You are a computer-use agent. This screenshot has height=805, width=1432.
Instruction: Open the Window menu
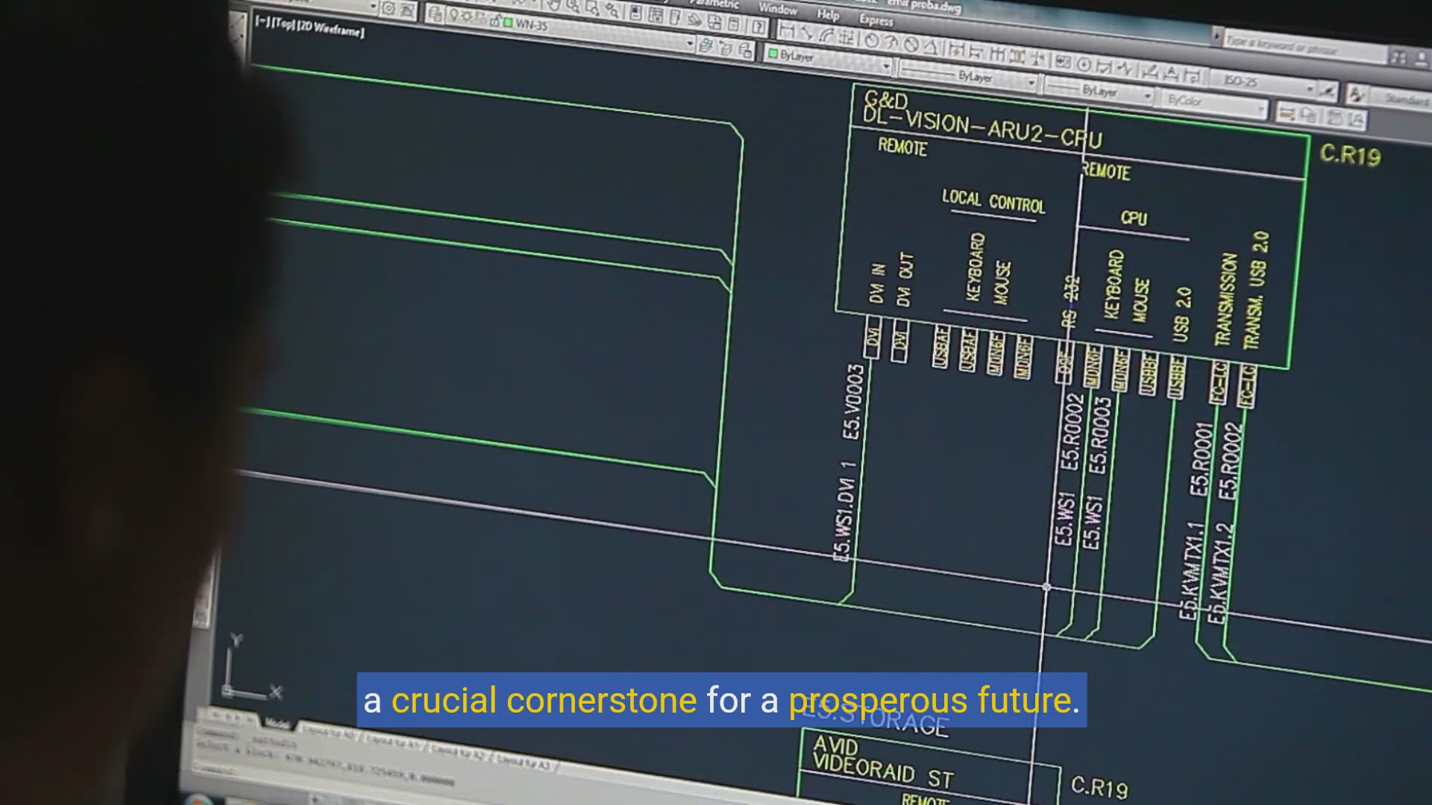click(x=778, y=8)
